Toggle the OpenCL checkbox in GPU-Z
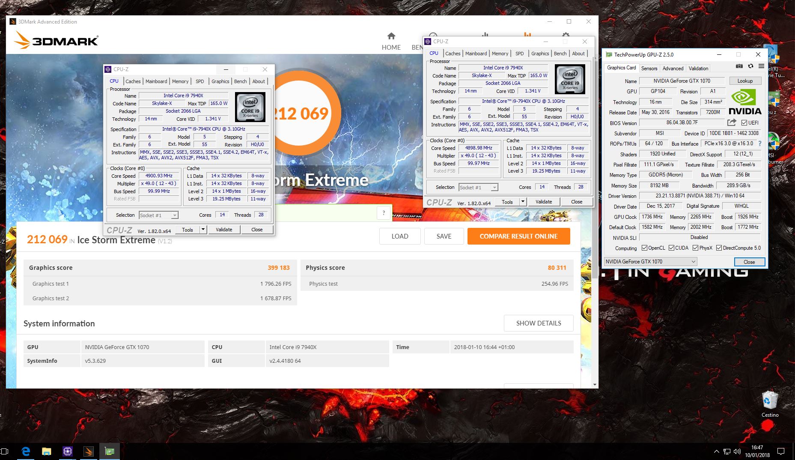The width and height of the screenshot is (795, 460). [x=644, y=248]
